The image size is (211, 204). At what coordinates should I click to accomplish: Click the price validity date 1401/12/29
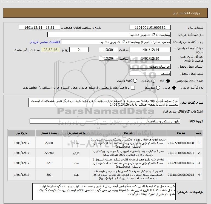pos(150,58)
